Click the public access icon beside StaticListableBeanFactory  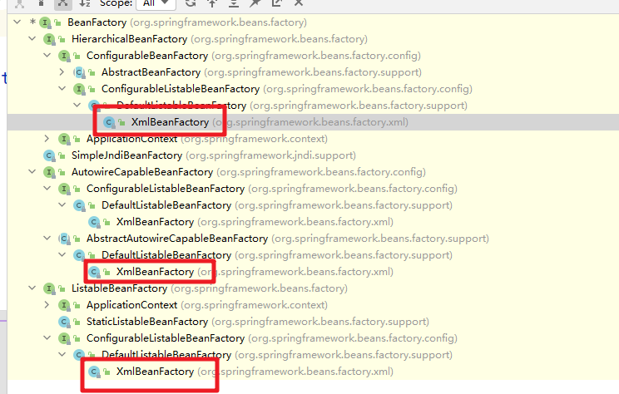tap(77, 323)
